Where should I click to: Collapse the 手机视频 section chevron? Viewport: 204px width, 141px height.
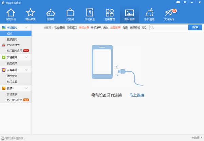pos(27,57)
